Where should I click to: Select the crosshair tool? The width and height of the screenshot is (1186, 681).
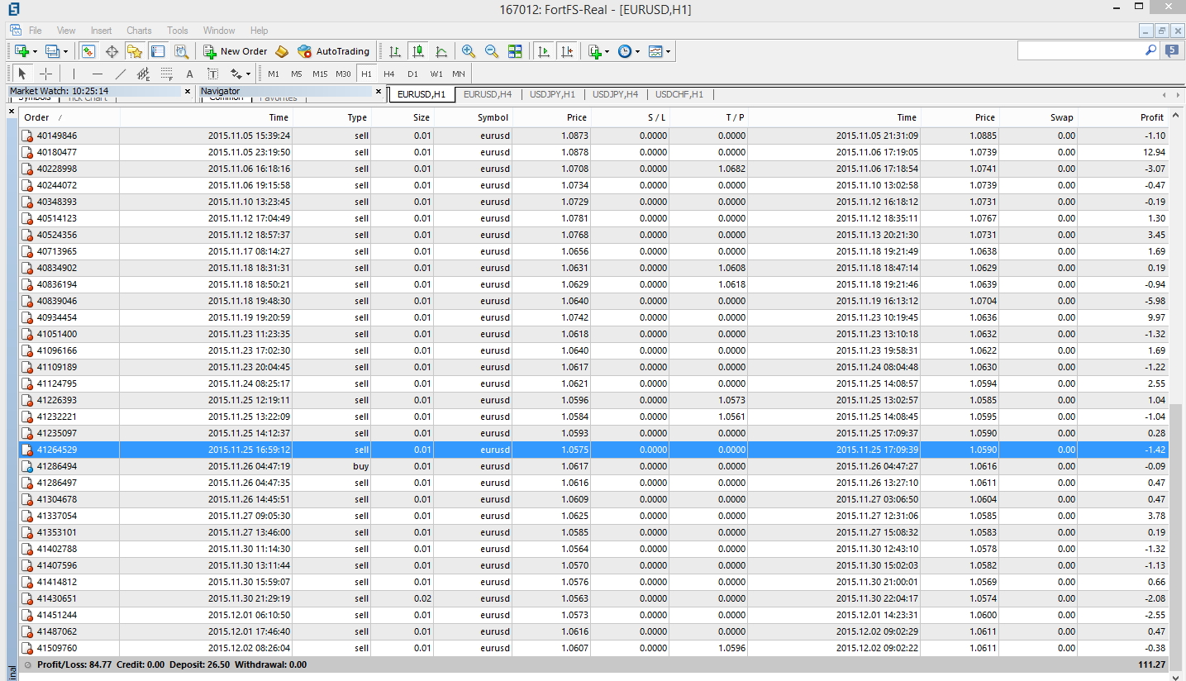coord(45,74)
